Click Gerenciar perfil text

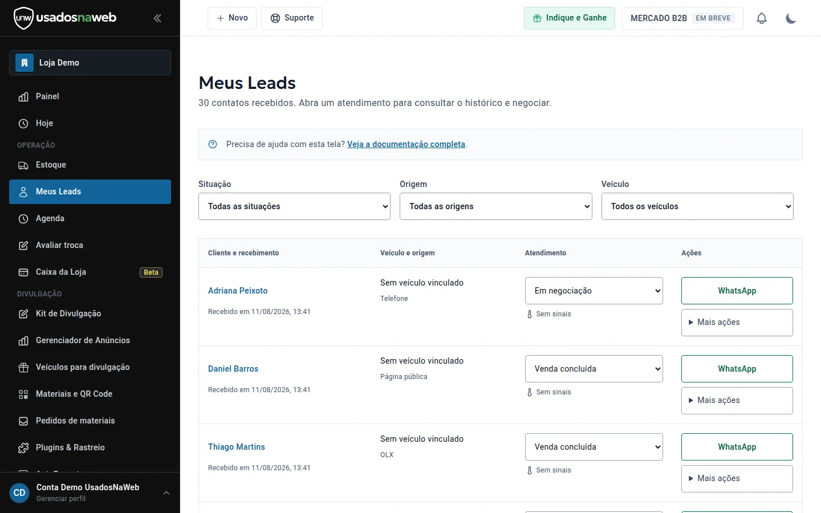61,499
